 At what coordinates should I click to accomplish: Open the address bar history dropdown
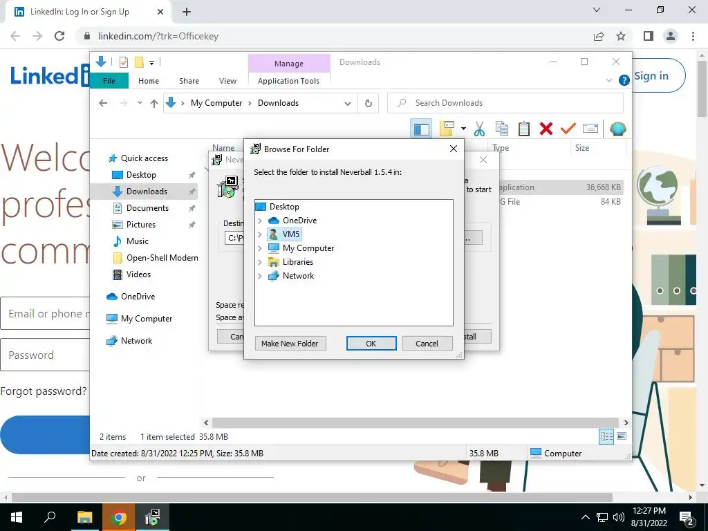347,104
